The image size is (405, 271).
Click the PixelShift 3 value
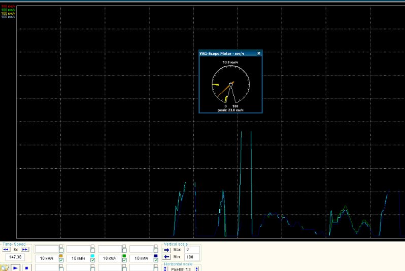coord(181,269)
